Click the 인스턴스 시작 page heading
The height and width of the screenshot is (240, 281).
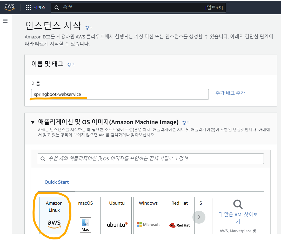pos(53,26)
